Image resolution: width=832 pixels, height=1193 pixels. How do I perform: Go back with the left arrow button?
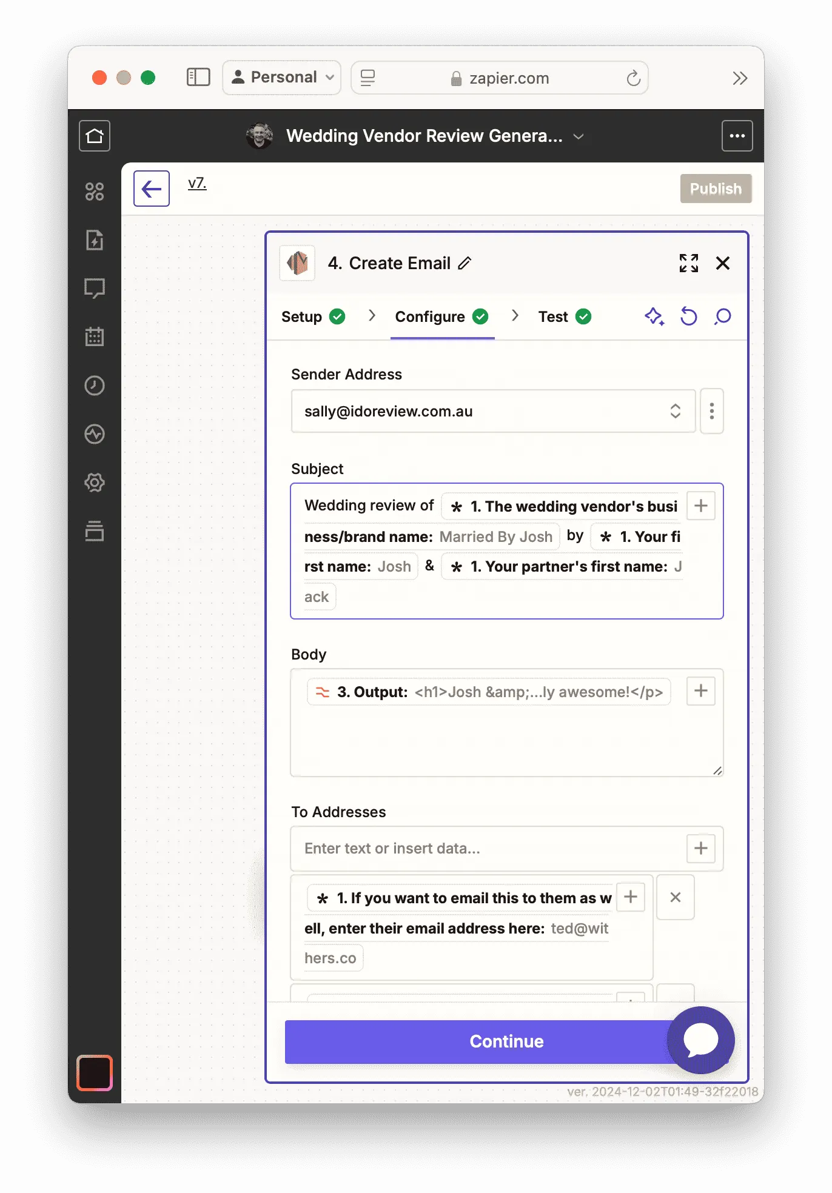152,189
